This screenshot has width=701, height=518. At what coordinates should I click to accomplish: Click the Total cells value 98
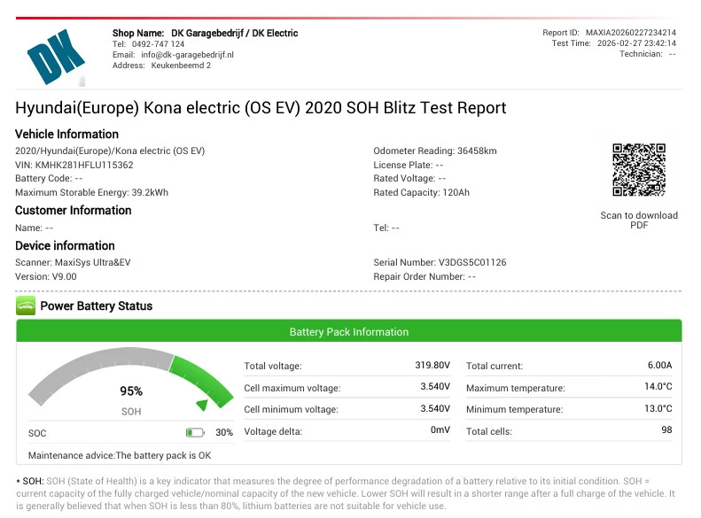pos(666,430)
